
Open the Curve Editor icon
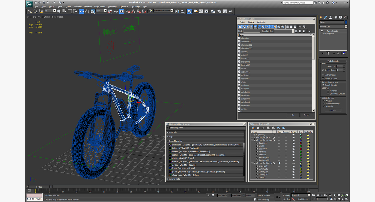tap(201, 11)
